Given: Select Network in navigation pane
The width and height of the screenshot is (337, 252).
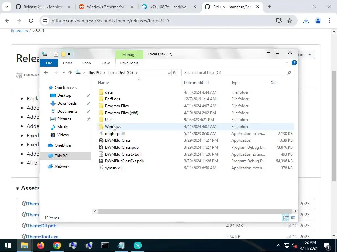Looking at the screenshot, I should (x=62, y=166).
